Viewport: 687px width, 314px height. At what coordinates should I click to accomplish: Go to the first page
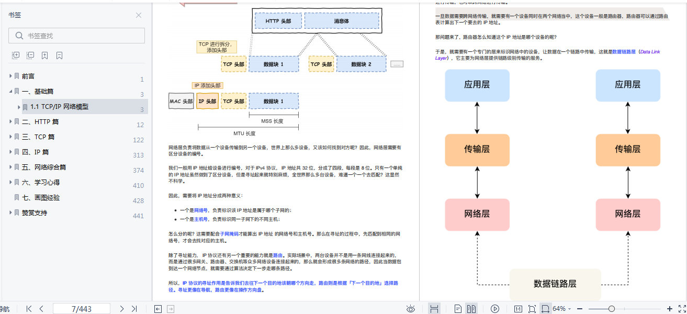pos(29,309)
